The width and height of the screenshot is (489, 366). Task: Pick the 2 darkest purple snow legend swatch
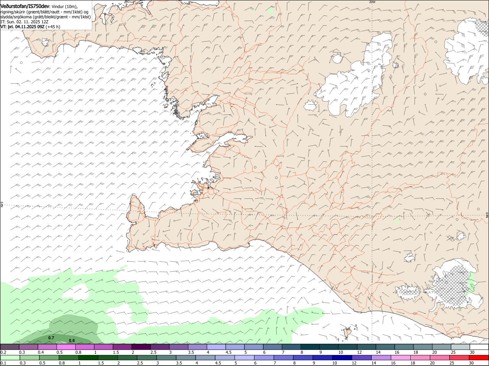coord(141,347)
